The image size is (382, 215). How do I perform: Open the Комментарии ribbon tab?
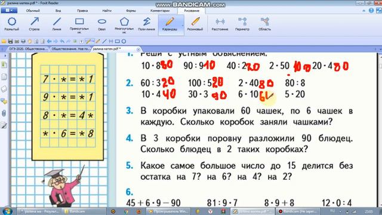(160, 11)
